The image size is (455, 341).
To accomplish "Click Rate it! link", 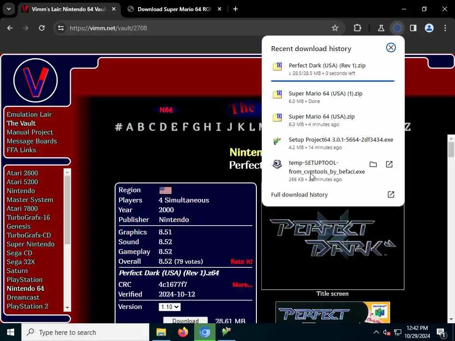I will click(241, 262).
